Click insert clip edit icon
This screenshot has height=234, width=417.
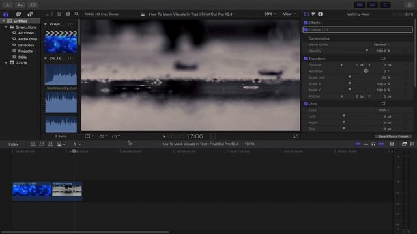(42, 144)
